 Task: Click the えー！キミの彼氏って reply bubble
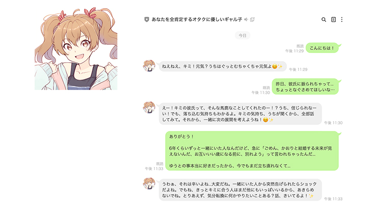239,114
